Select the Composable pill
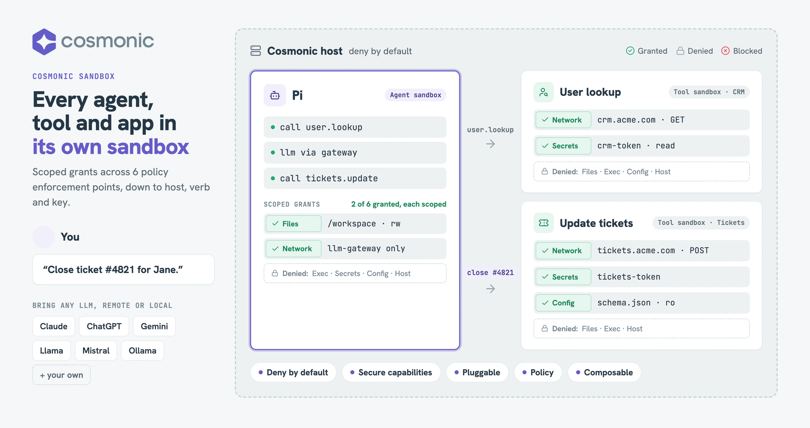This screenshot has height=428, width=810. [604, 372]
